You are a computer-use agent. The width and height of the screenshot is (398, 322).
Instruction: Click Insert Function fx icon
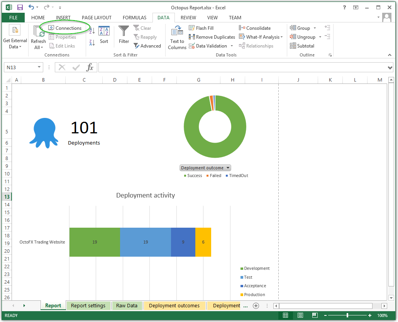tap(90, 68)
